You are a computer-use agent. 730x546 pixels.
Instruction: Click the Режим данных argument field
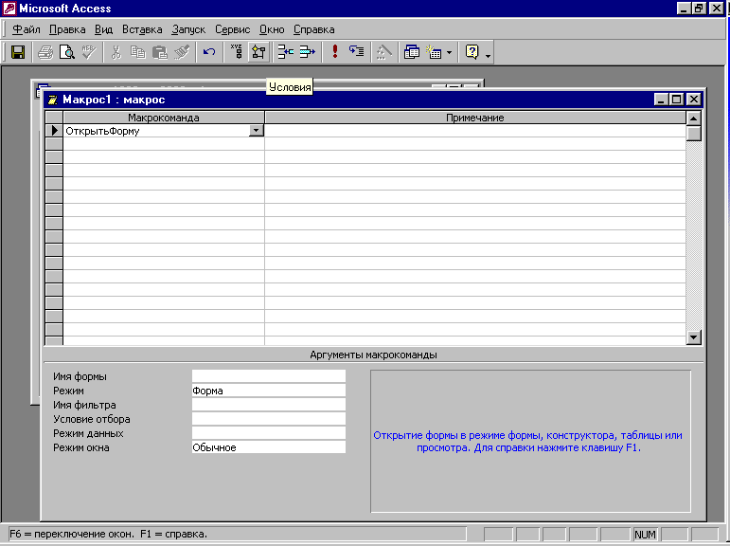(269, 433)
